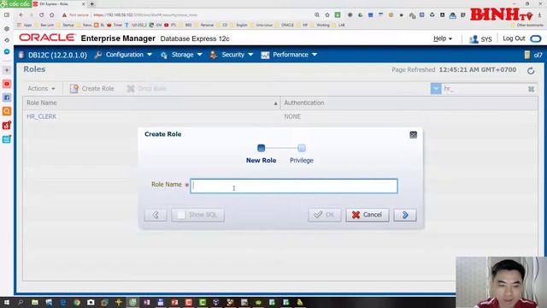Viewport: 547px width, 308px height.
Task: Click the ol7 host icon
Action: point(527,55)
